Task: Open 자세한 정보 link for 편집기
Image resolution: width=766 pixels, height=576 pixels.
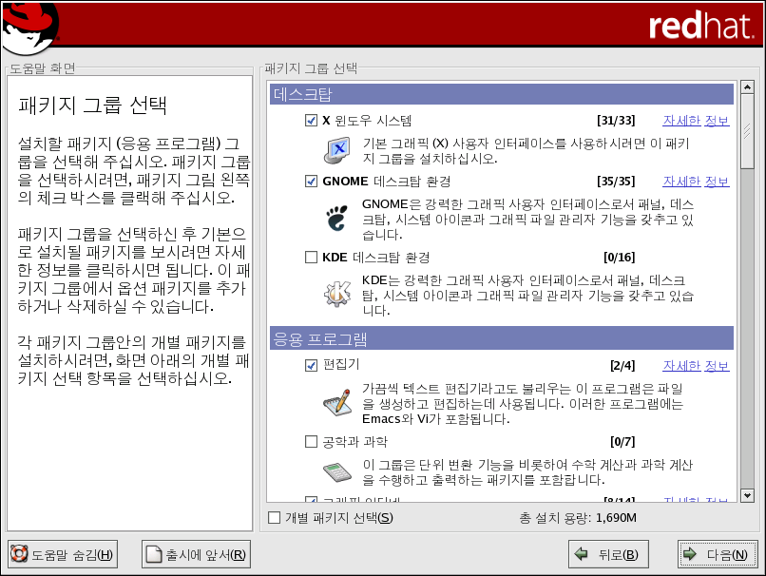Action: 695,366
